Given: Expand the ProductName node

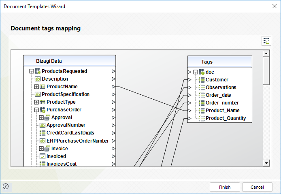Looking at the screenshot, I should tap(36, 87).
